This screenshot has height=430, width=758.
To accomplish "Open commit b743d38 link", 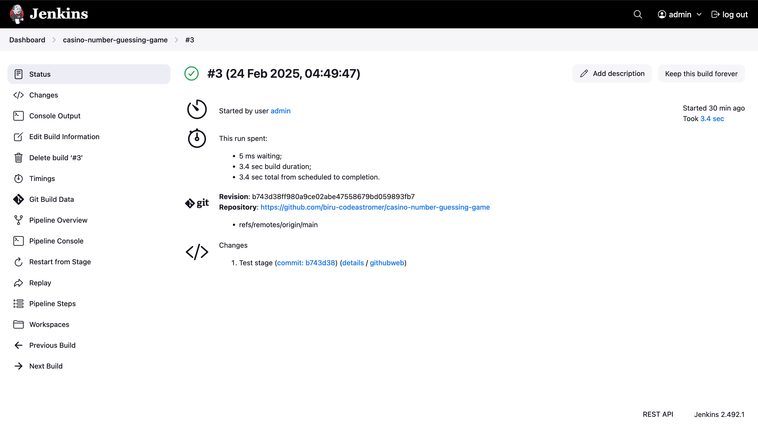I will [x=306, y=263].
